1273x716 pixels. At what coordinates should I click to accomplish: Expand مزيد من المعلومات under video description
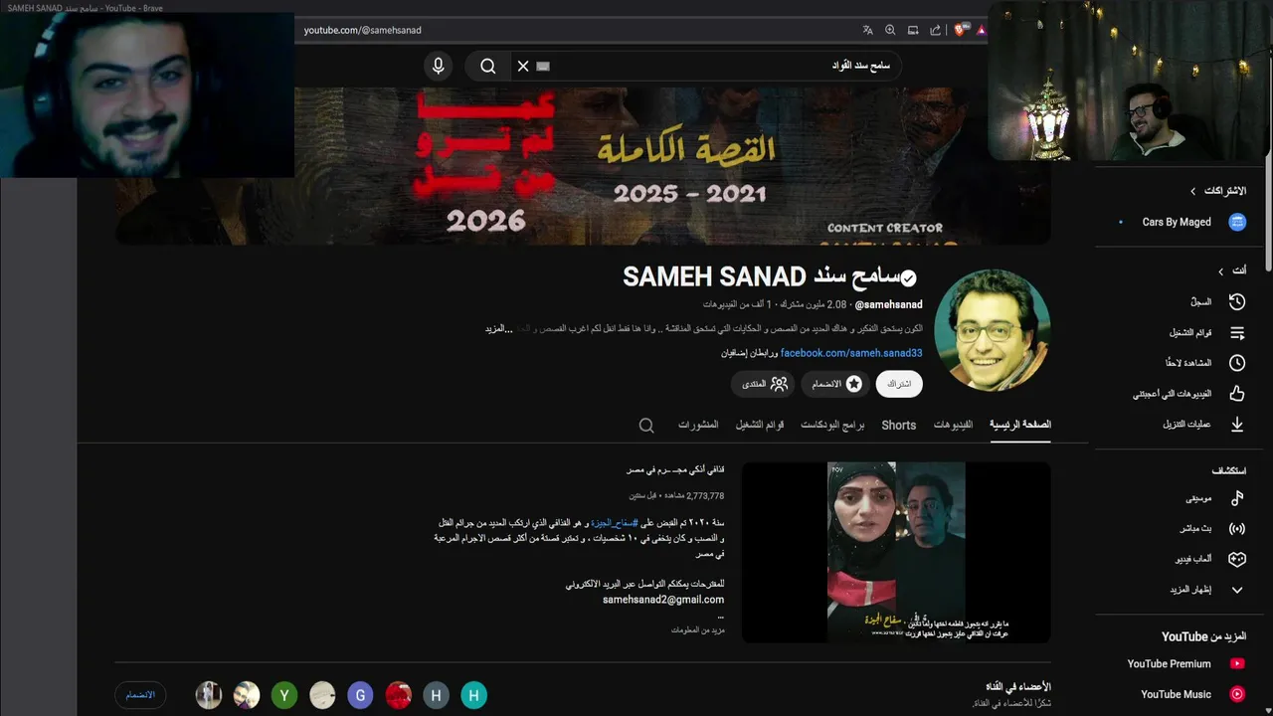click(697, 630)
